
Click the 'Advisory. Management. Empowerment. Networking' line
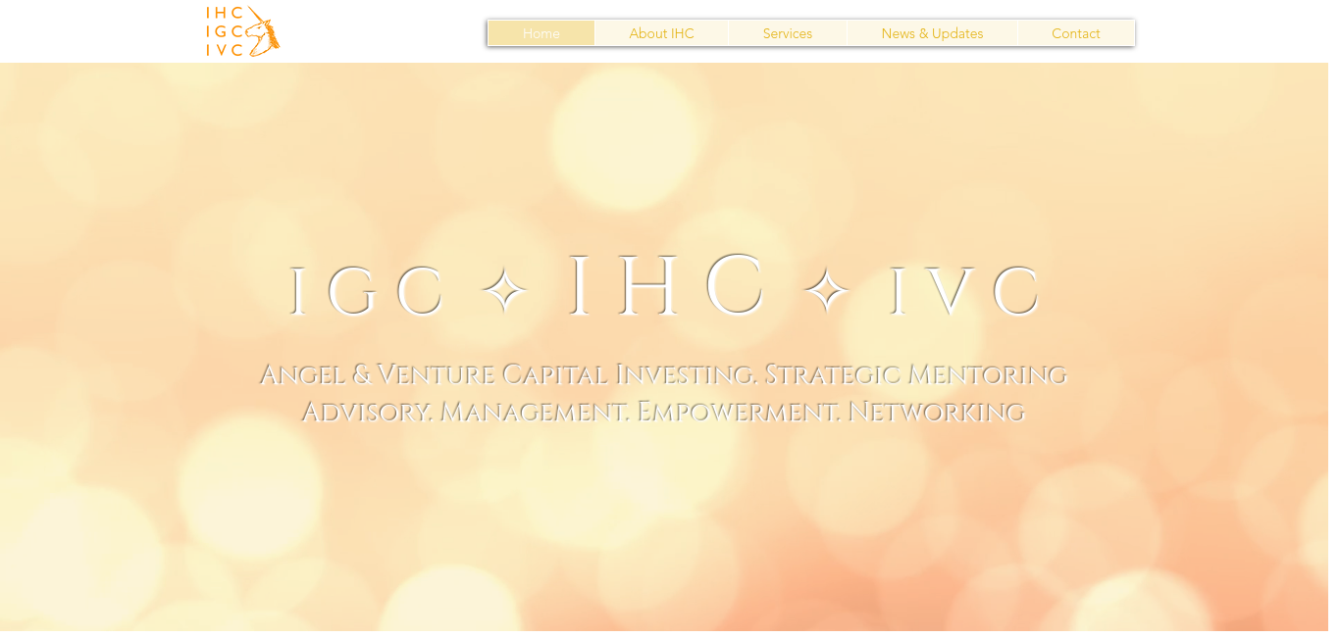[x=662, y=412]
